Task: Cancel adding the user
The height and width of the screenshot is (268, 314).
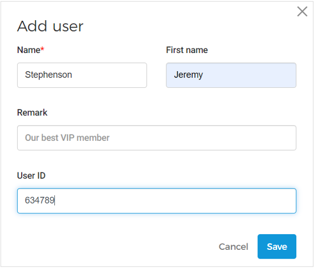Action: pos(233,247)
